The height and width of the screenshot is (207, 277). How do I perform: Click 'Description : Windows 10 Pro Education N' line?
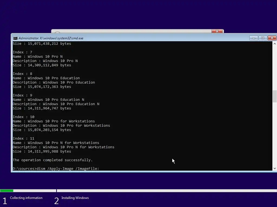pos(56,104)
